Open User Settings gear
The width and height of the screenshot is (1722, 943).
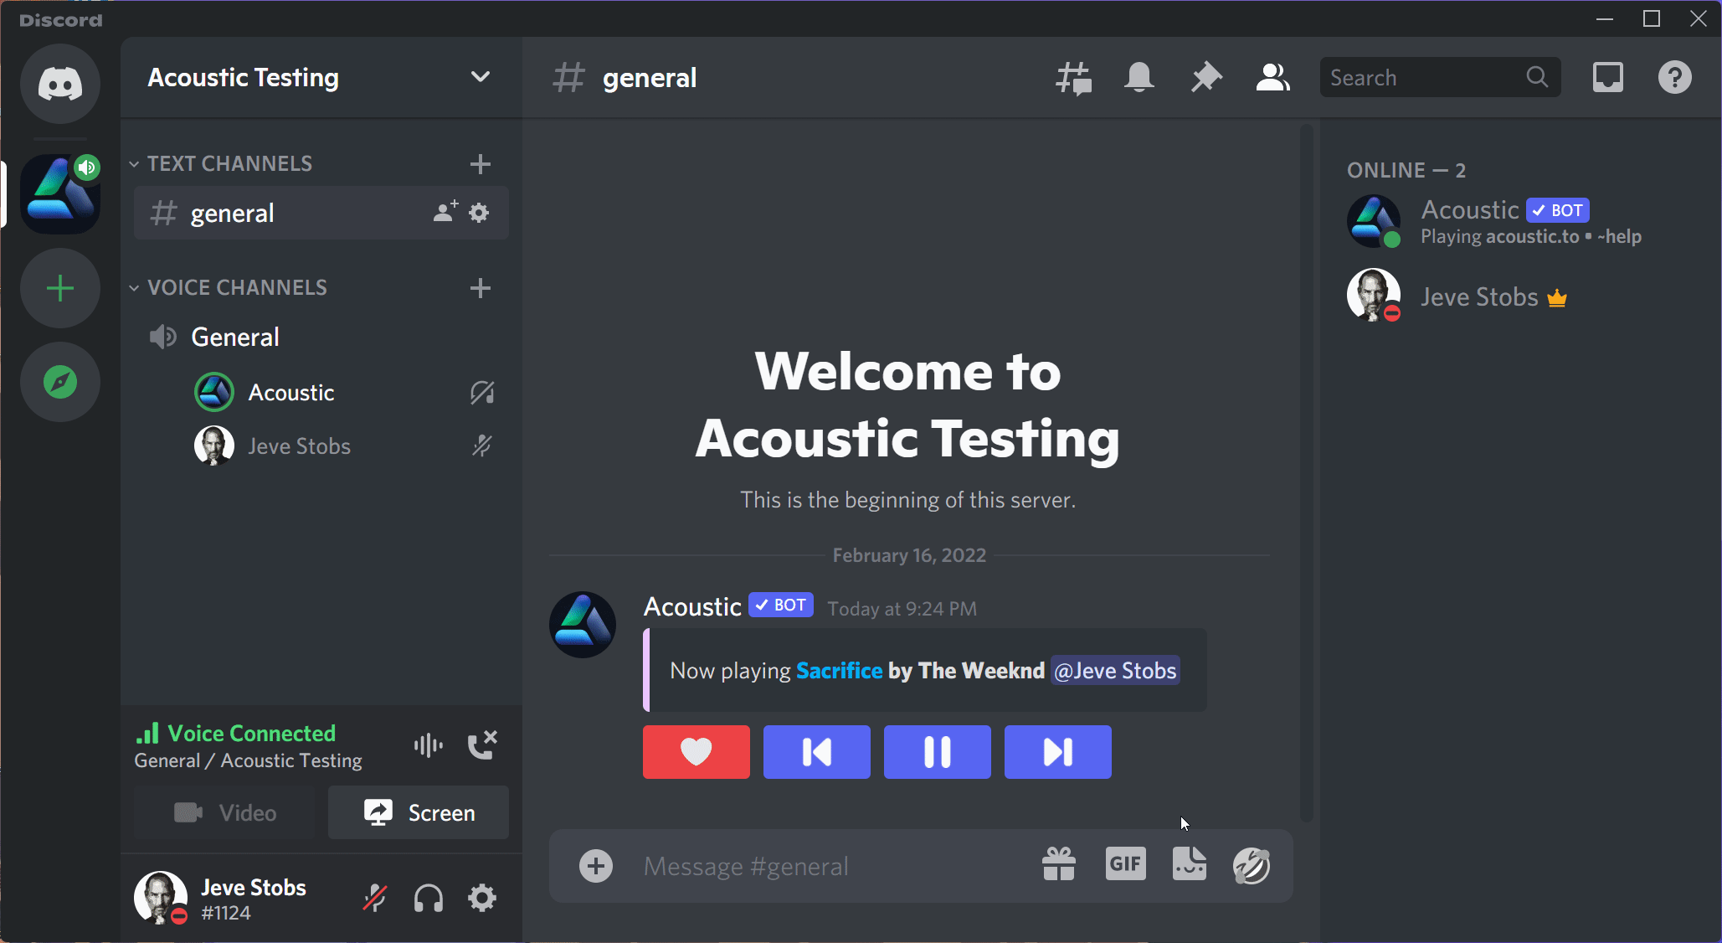pyautogui.click(x=482, y=898)
